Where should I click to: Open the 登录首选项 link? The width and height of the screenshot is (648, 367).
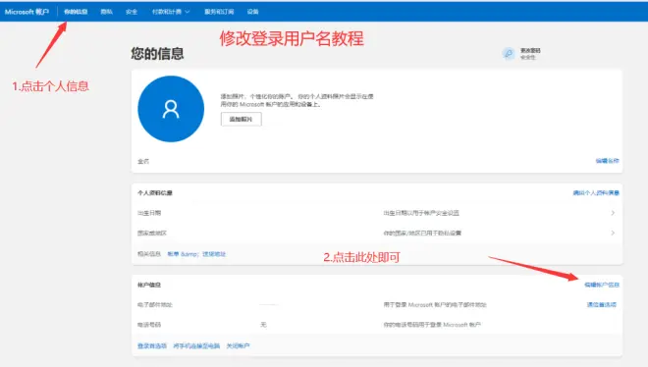point(152,346)
